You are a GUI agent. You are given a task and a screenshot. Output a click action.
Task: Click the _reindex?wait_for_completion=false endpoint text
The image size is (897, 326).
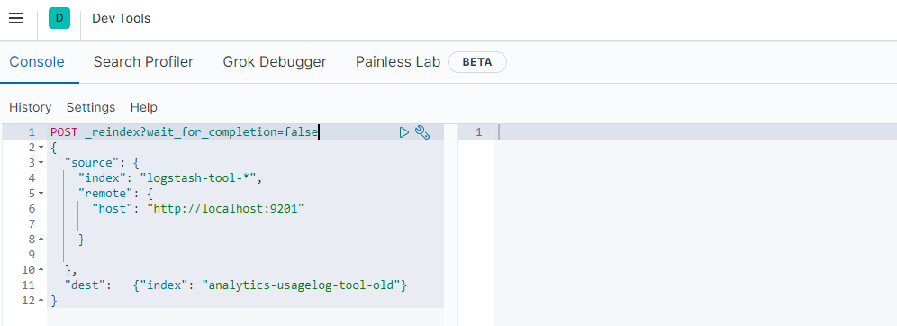click(201, 132)
